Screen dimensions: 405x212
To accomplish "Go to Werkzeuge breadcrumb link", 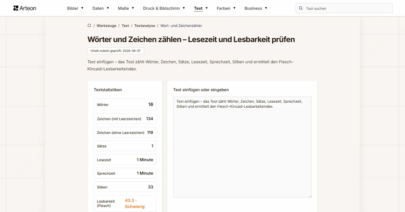I will [106, 26].
